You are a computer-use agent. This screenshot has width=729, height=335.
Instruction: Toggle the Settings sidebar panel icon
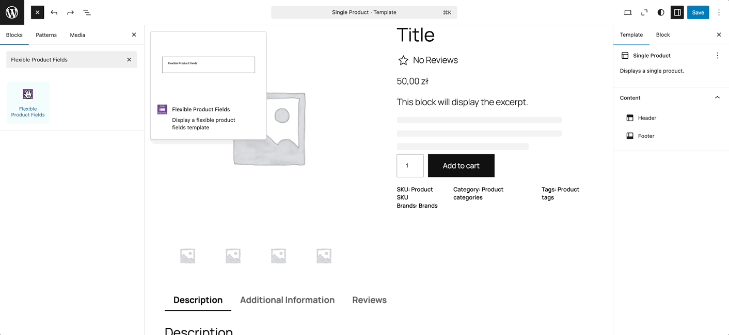(677, 12)
